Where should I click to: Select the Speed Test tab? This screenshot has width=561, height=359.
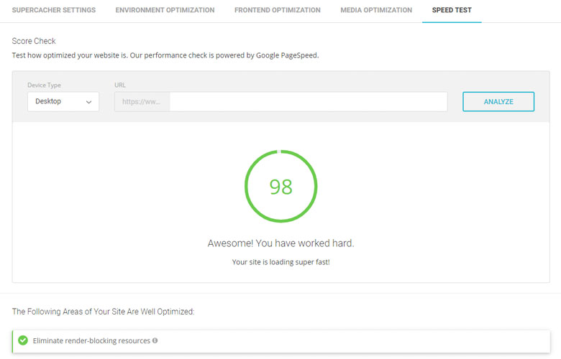[x=452, y=11]
